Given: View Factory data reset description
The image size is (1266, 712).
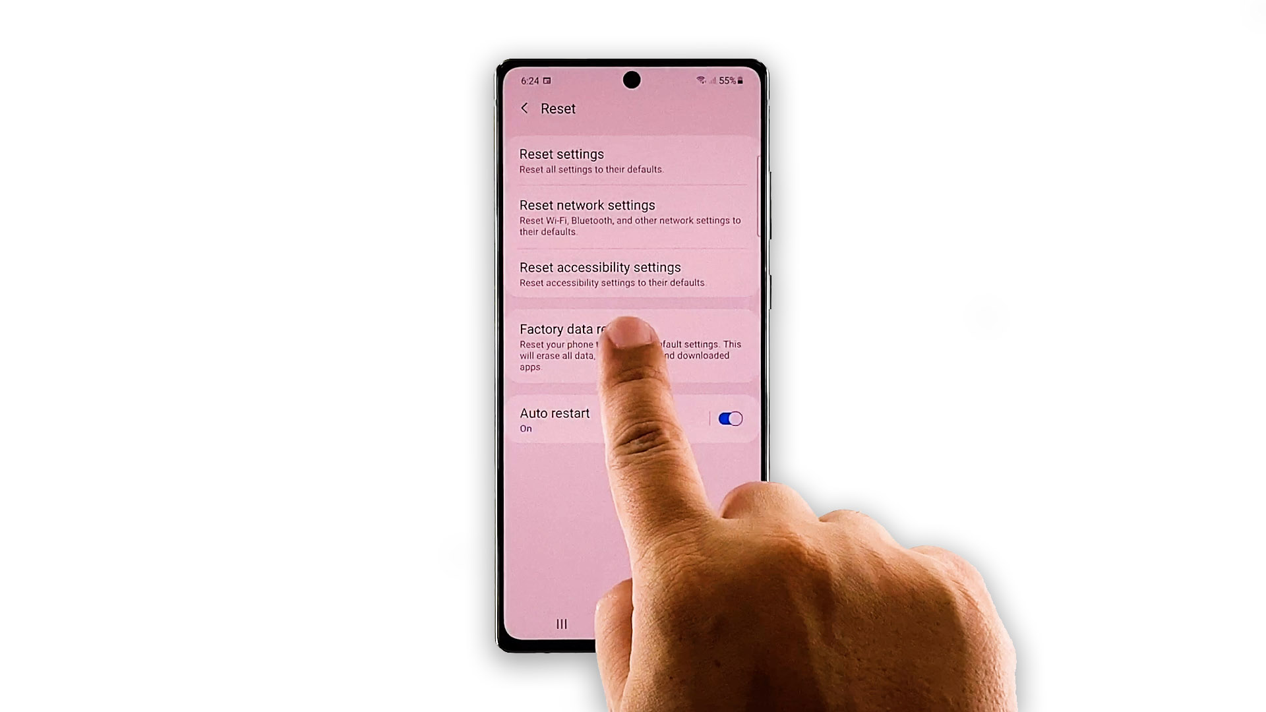Looking at the screenshot, I should click(630, 355).
